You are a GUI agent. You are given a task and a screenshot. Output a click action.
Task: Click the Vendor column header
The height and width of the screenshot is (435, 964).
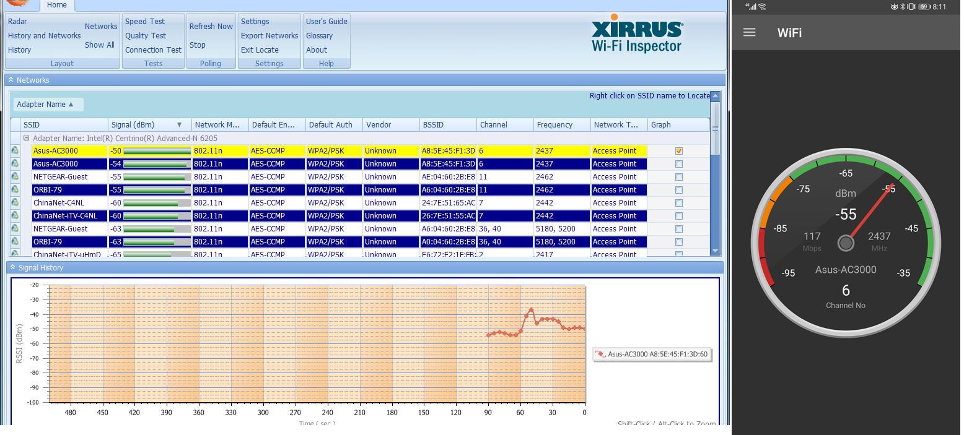point(391,124)
